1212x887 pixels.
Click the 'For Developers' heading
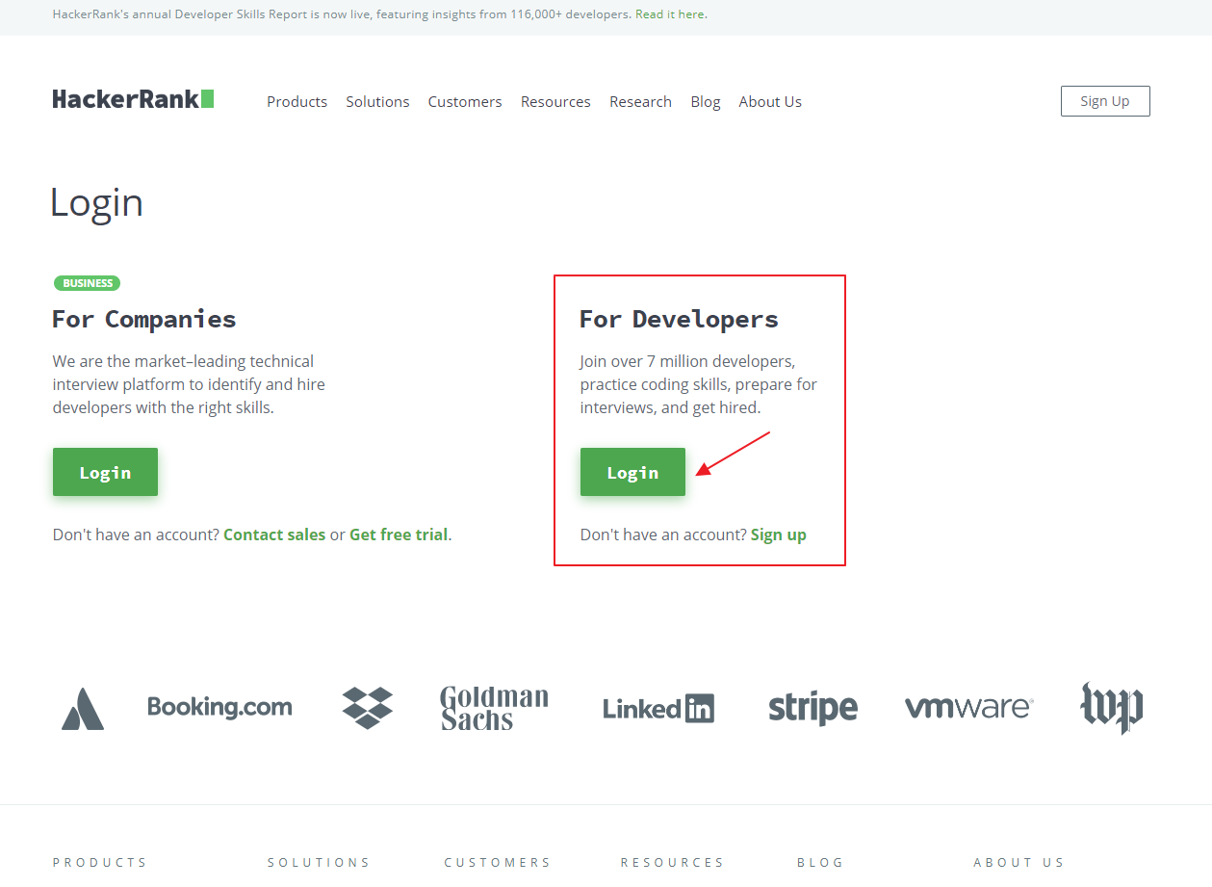[679, 319]
